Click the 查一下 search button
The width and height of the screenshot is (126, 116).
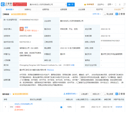tap(71, 4)
